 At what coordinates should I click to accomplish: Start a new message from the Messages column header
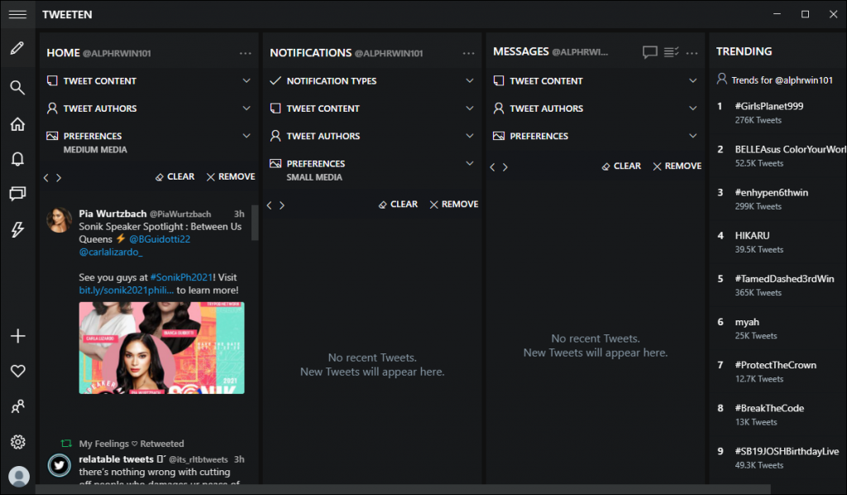[x=650, y=50]
